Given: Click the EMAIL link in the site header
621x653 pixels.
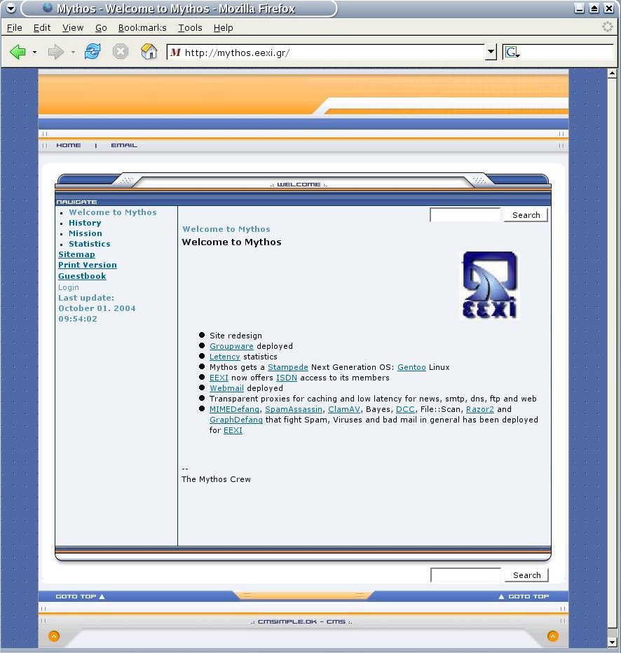Looking at the screenshot, I should [x=124, y=145].
